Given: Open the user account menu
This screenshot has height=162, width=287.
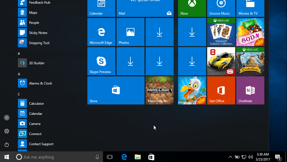Looking at the screenshot, I should coord(7,118).
